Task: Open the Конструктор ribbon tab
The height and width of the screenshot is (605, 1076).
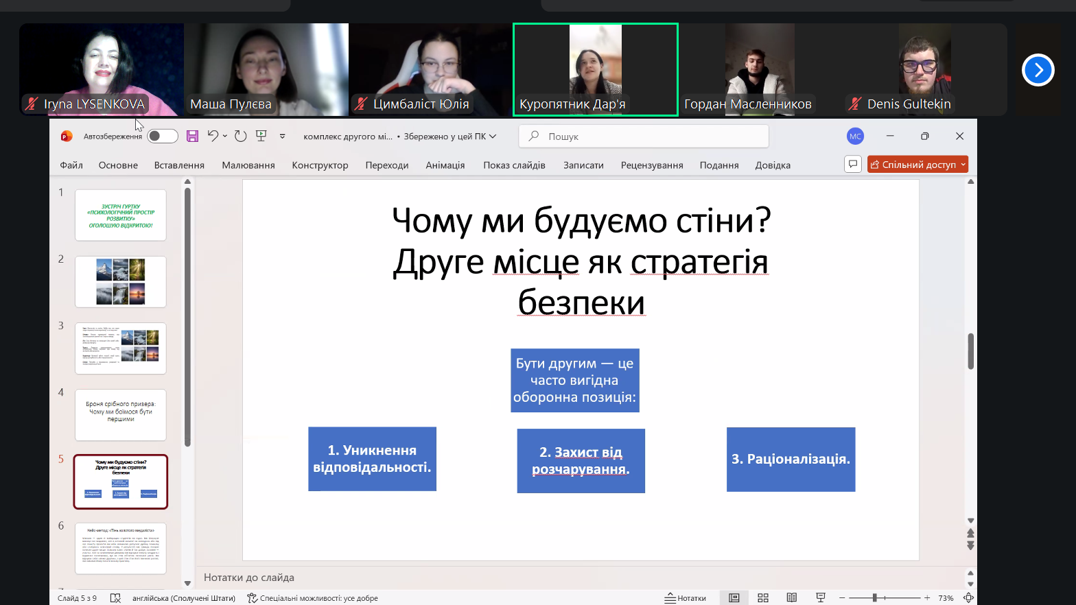Action: tap(320, 165)
